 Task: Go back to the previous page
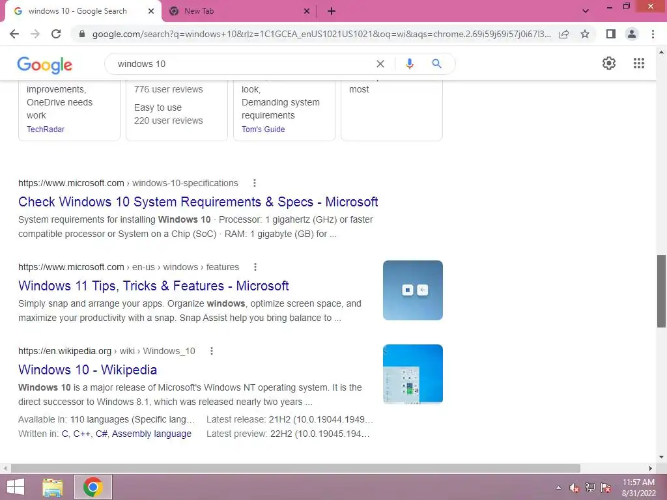(14, 34)
